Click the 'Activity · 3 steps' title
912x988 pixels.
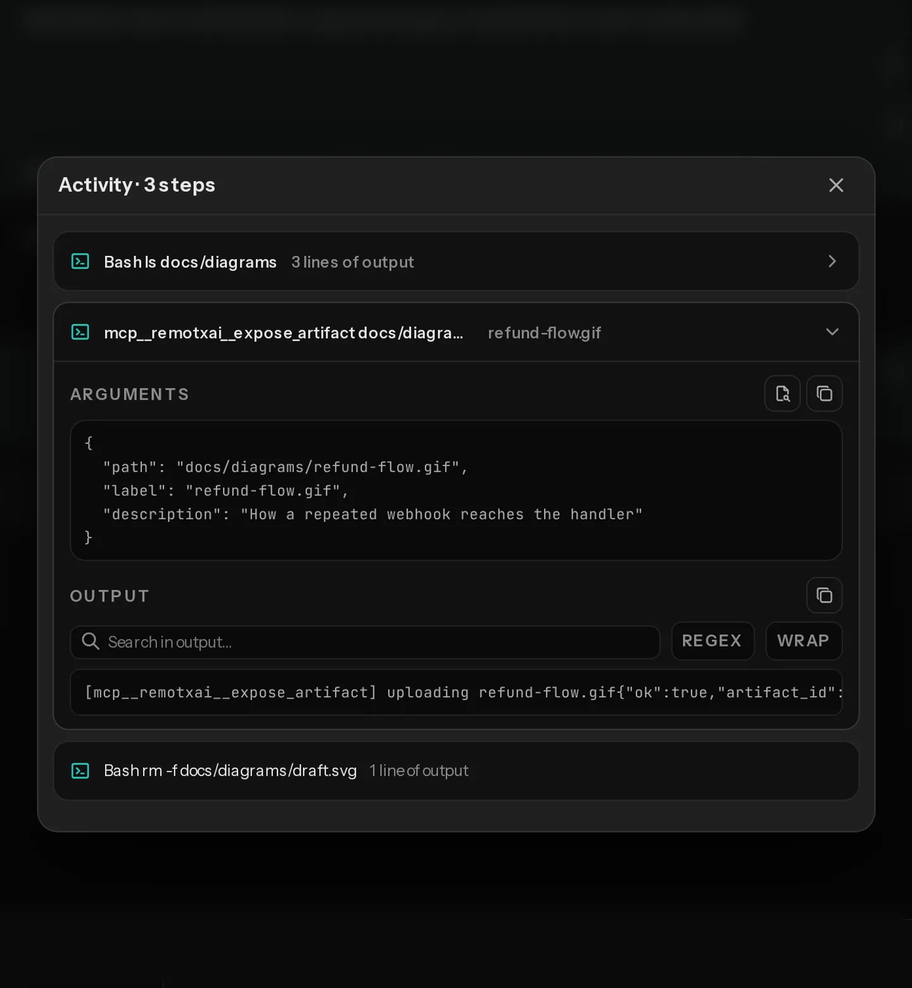[x=137, y=185]
